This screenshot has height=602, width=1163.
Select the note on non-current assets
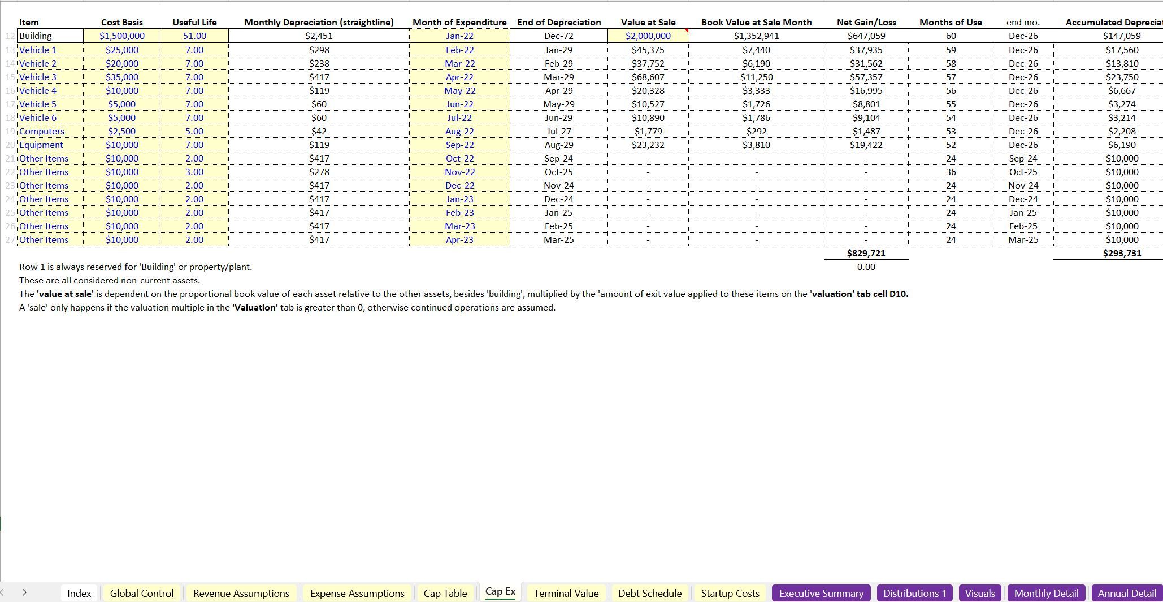pyautogui.click(x=110, y=280)
